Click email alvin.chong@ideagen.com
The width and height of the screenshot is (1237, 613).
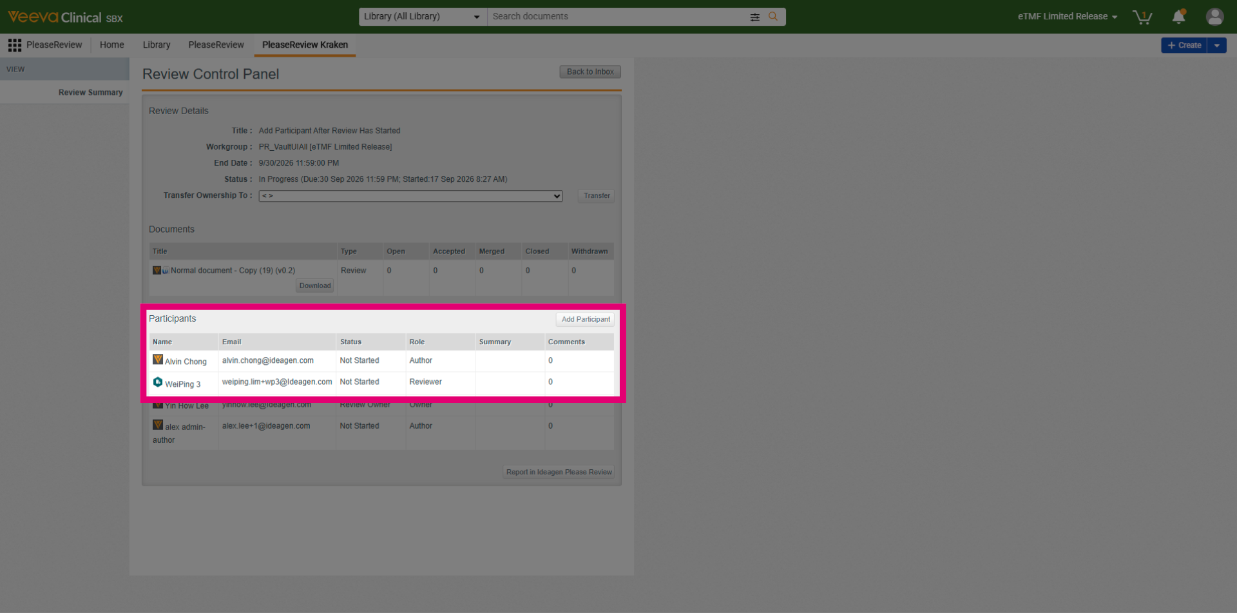click(268, 361)
